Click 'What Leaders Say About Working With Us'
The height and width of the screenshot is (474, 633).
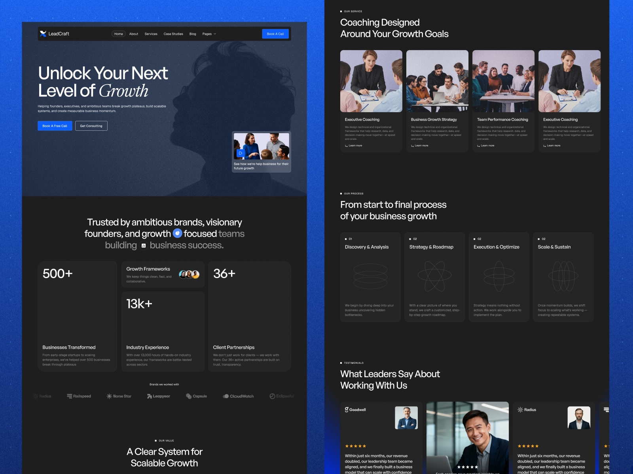click(x=390, y=380)
